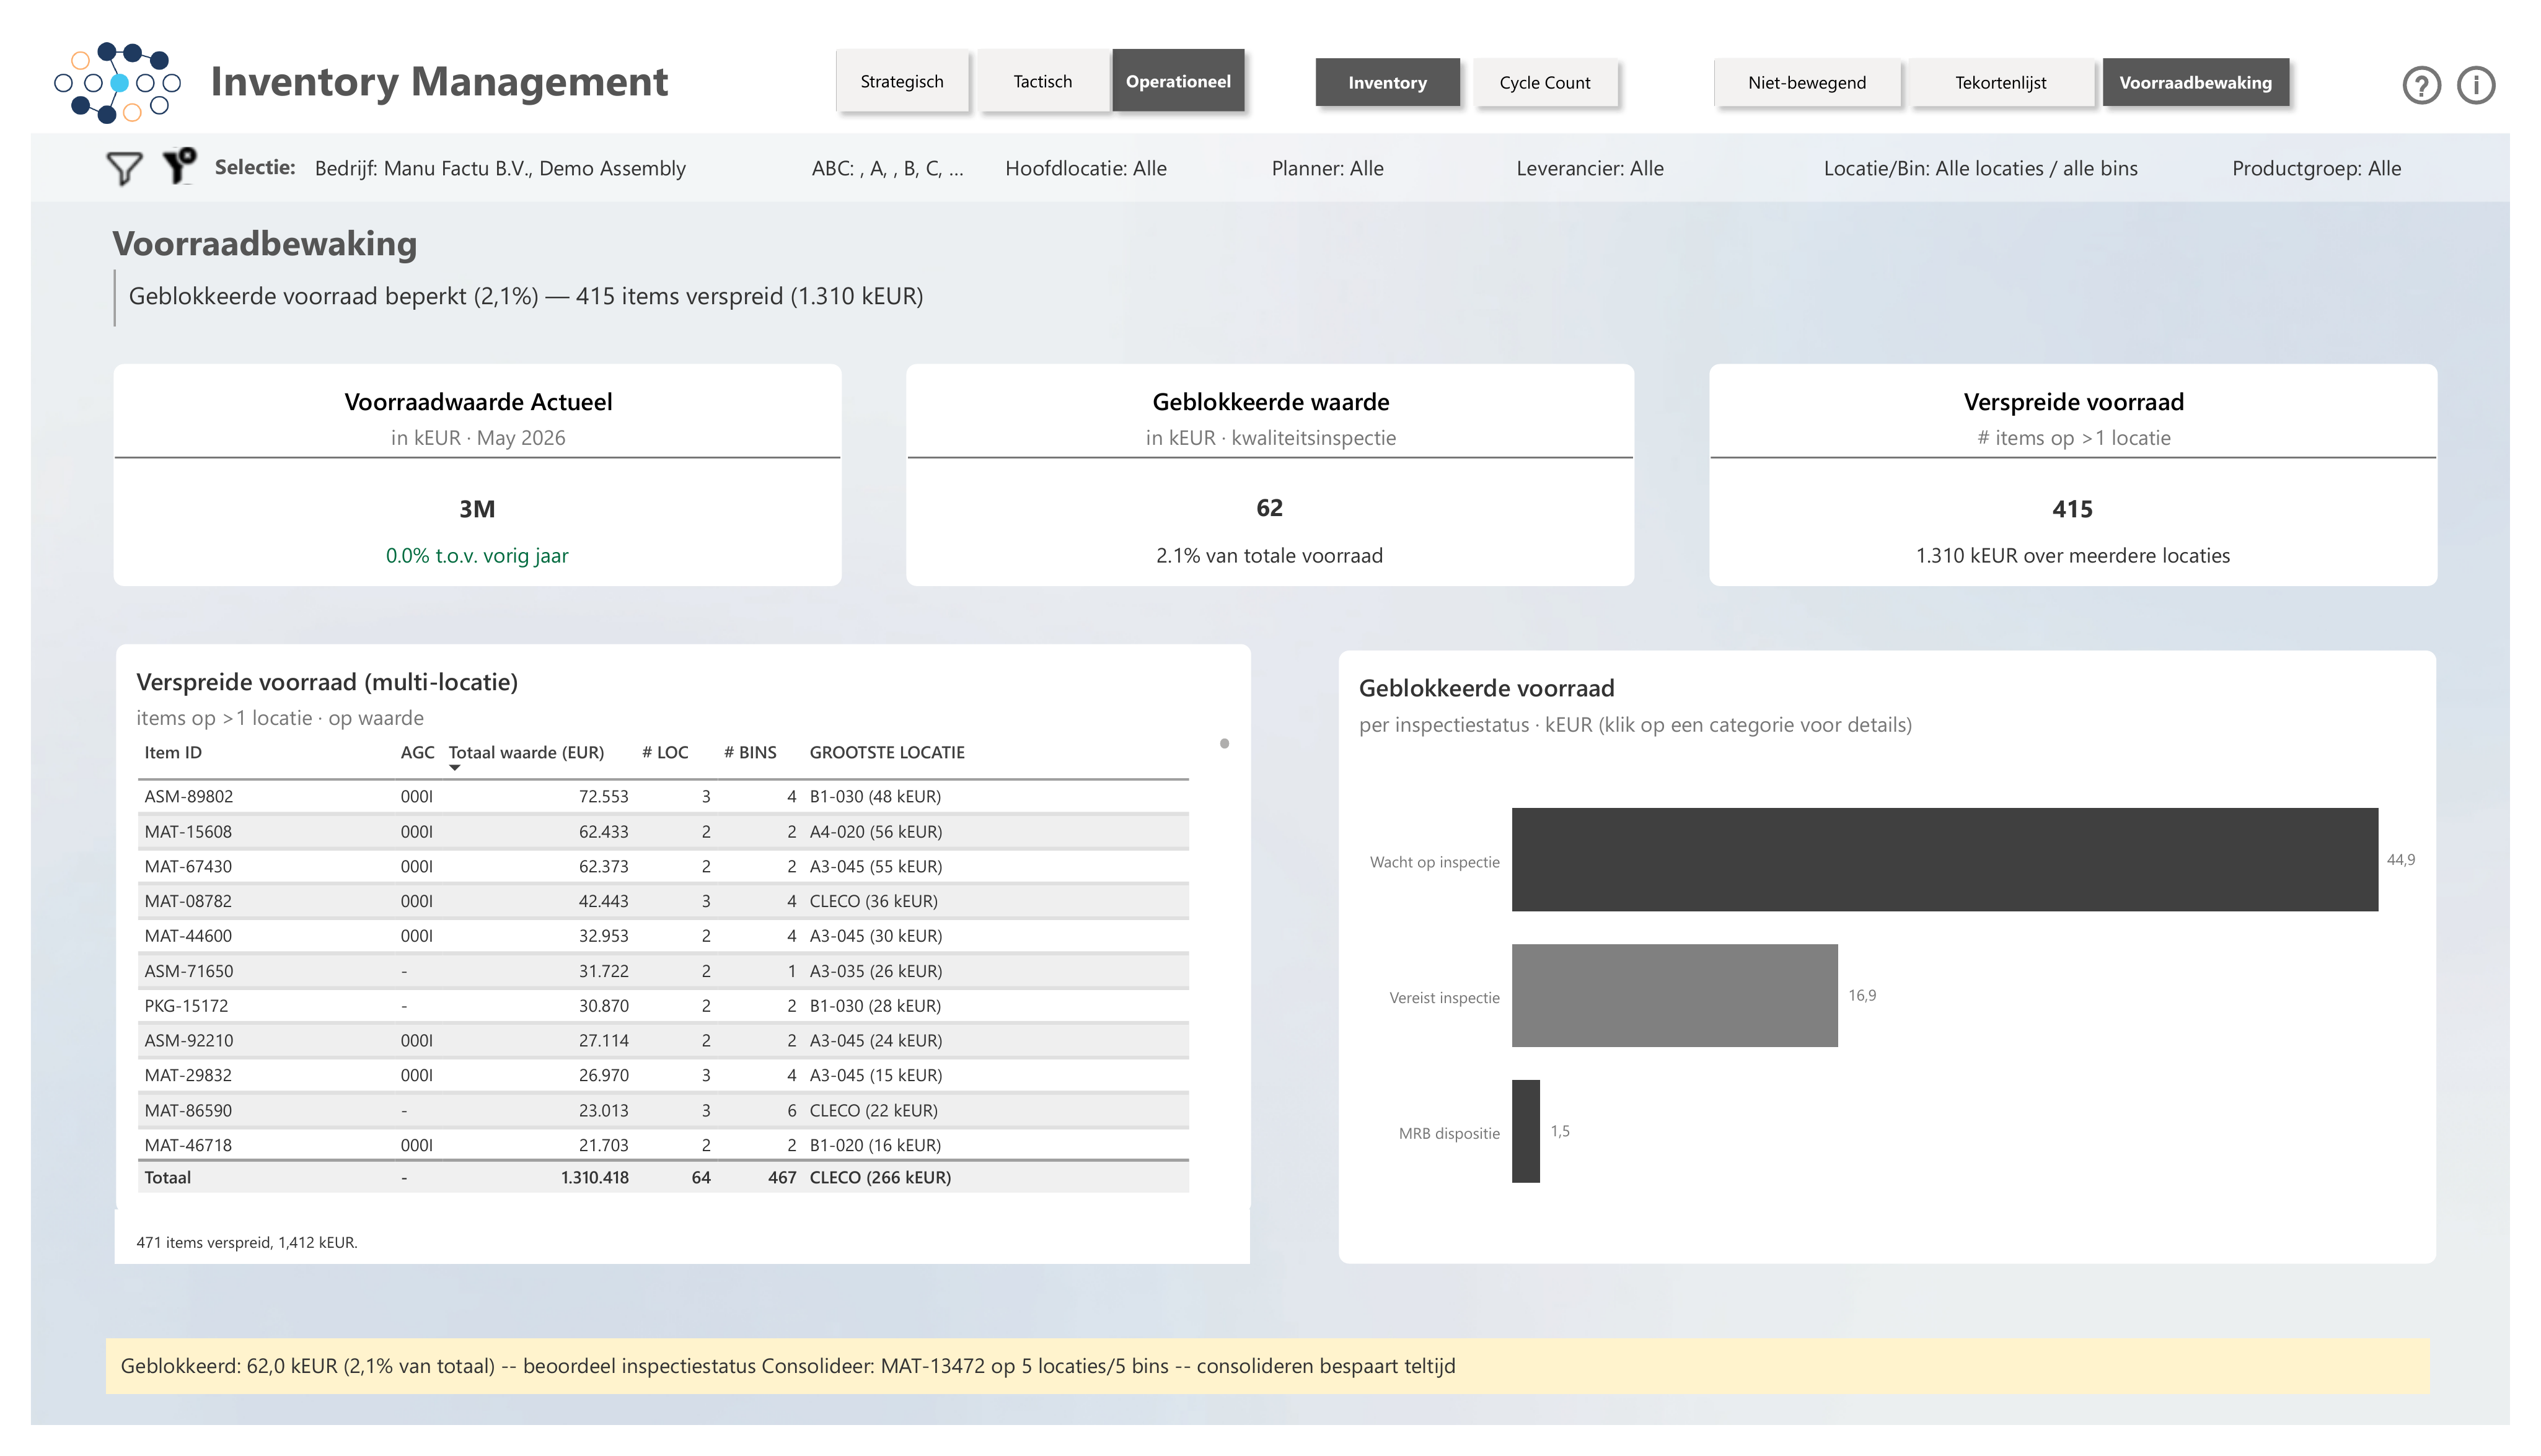Viewport: 2541px width, 1456px height.
Task: Select row MAT-67430
Action: point(663,866)
